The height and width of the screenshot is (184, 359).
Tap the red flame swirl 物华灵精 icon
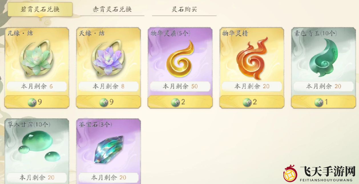[252, 58]
